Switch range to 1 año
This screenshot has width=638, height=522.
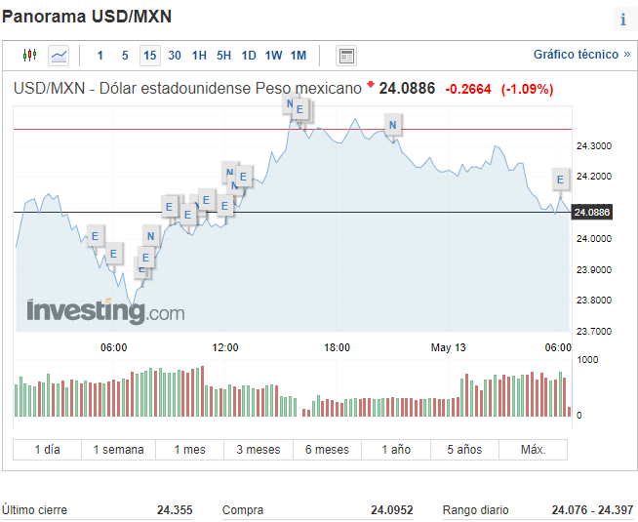pyautogui.click(x=394, y=450)
